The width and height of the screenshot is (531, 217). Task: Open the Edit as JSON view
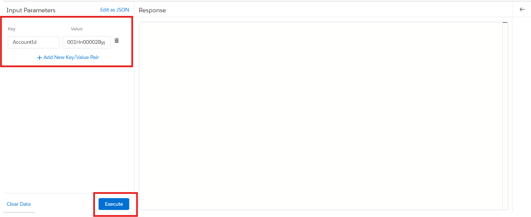[114, 10]
